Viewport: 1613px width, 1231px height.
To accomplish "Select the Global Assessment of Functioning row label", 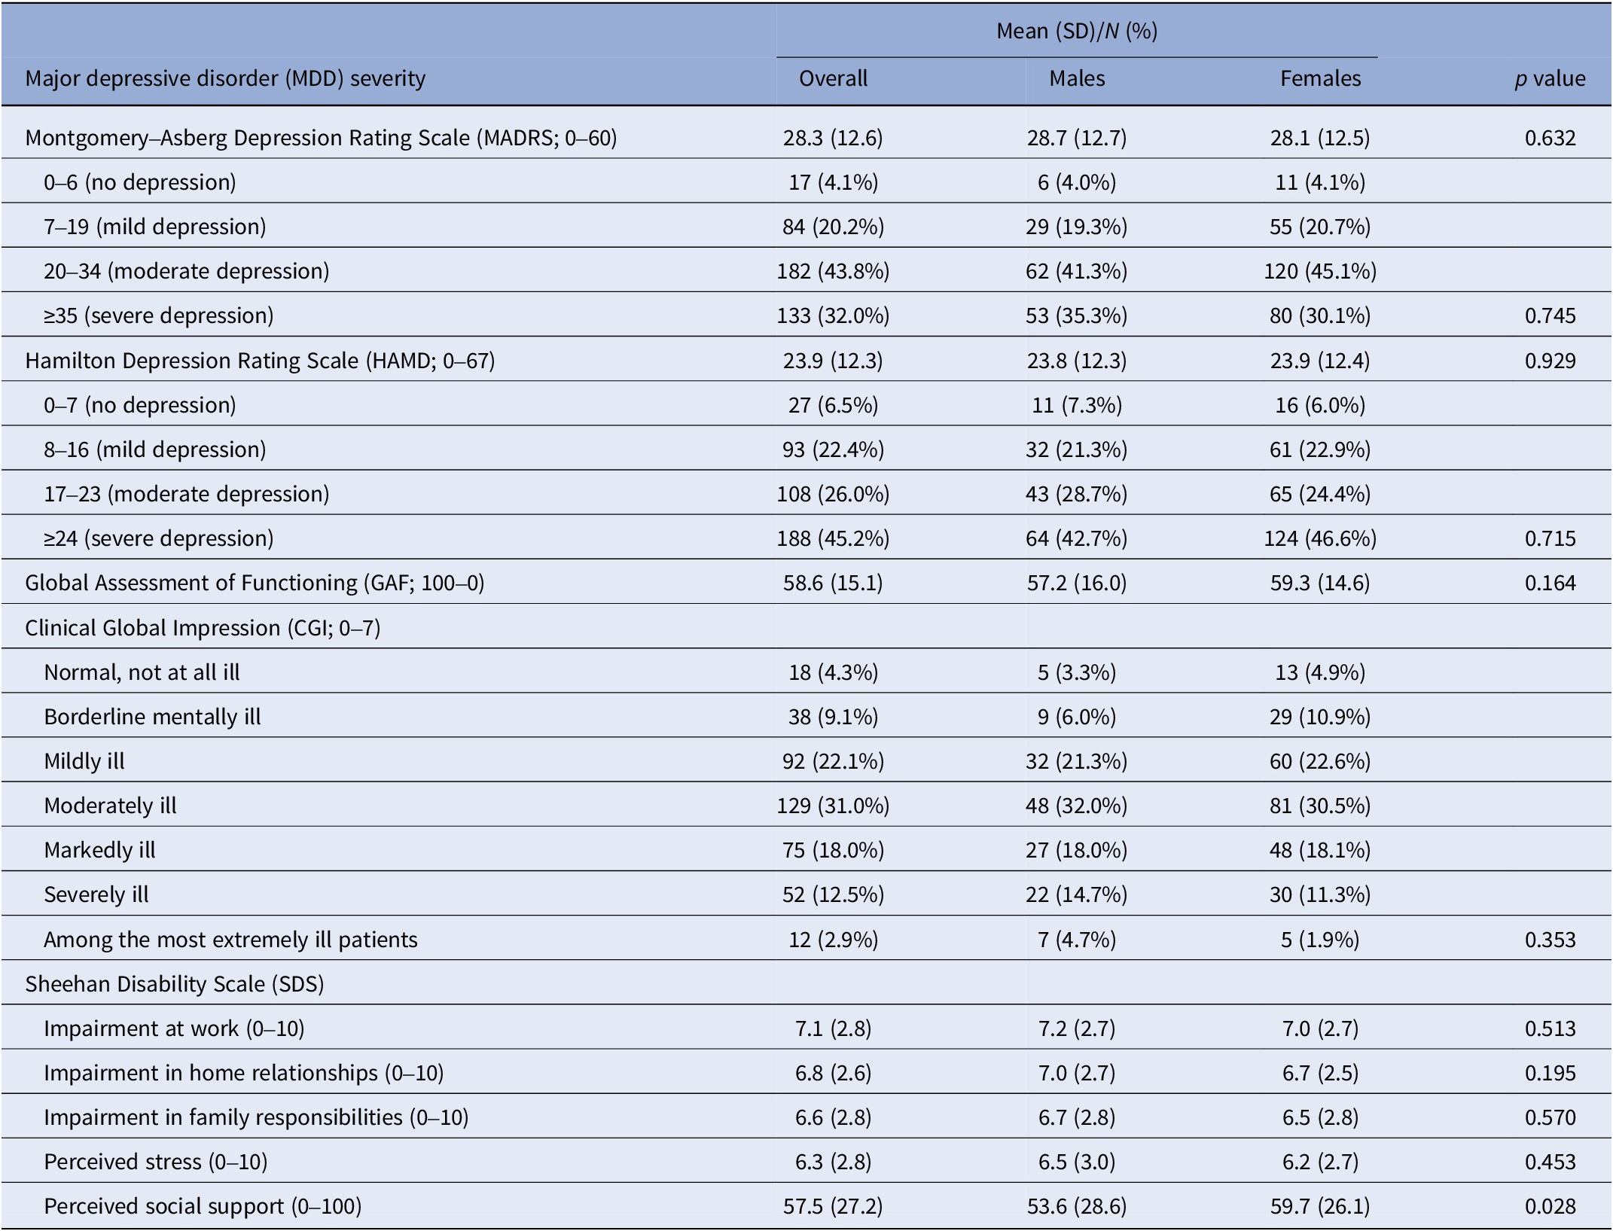I will click(255, 583).
